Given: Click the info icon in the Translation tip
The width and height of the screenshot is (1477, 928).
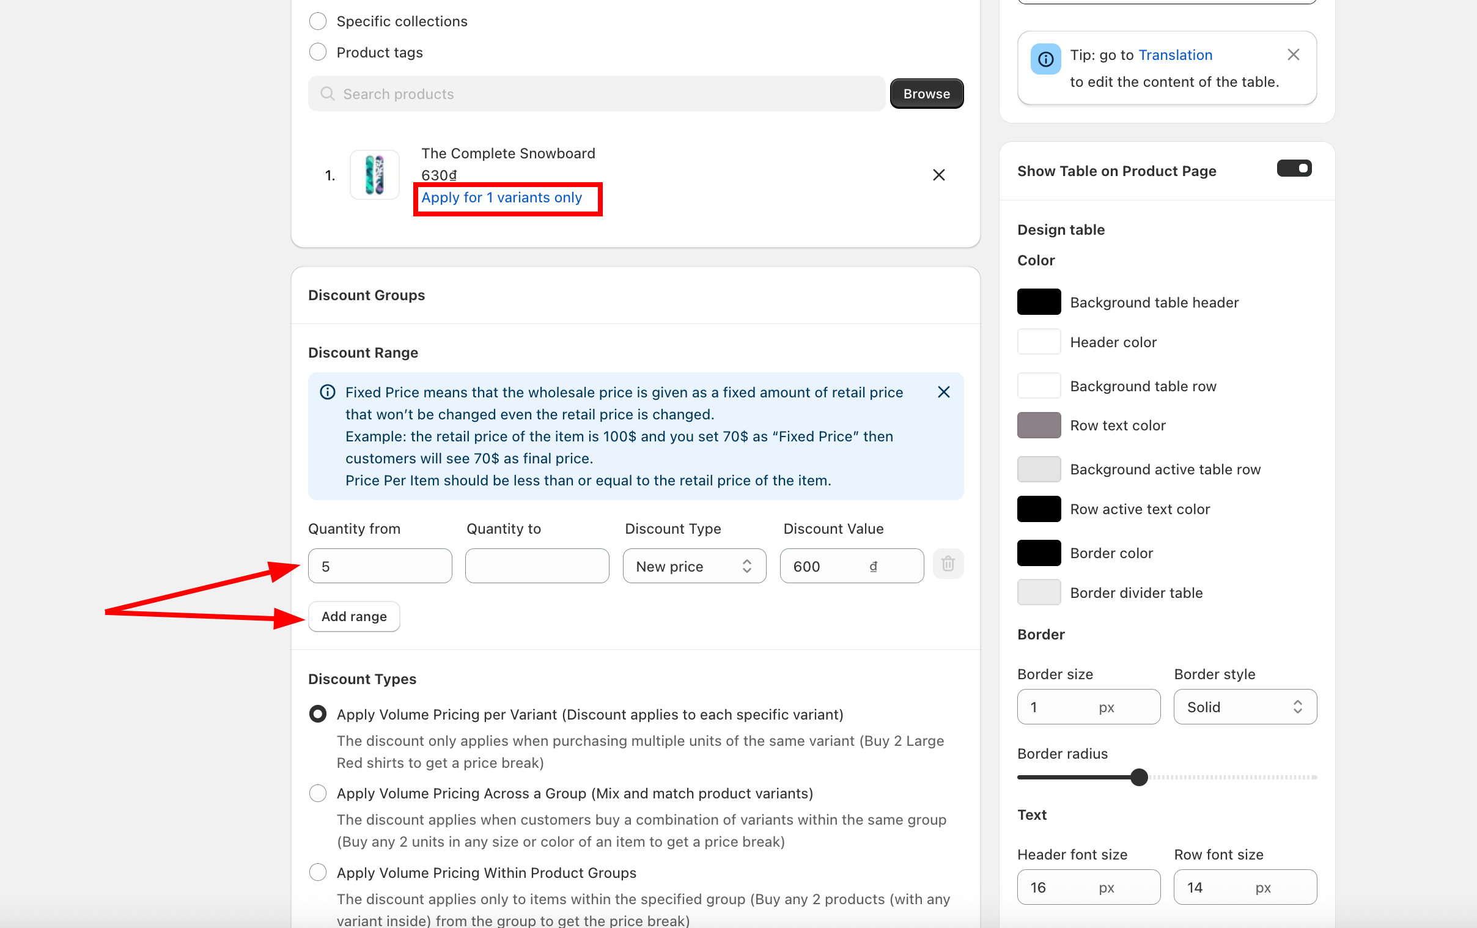Looking at the screenshot, I should 1045,59.
